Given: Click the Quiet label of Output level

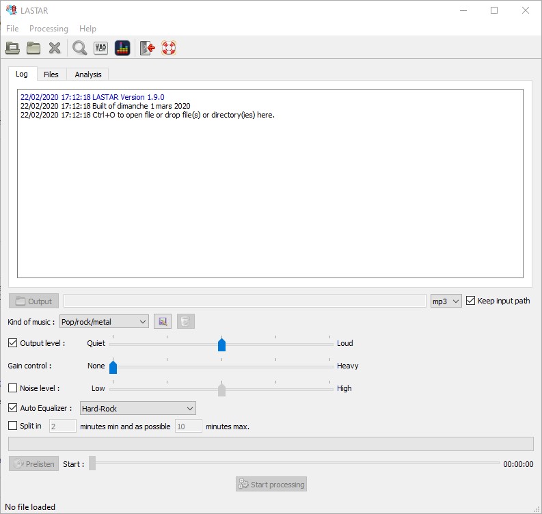Looking at the screenshot, I should [96, 343].
